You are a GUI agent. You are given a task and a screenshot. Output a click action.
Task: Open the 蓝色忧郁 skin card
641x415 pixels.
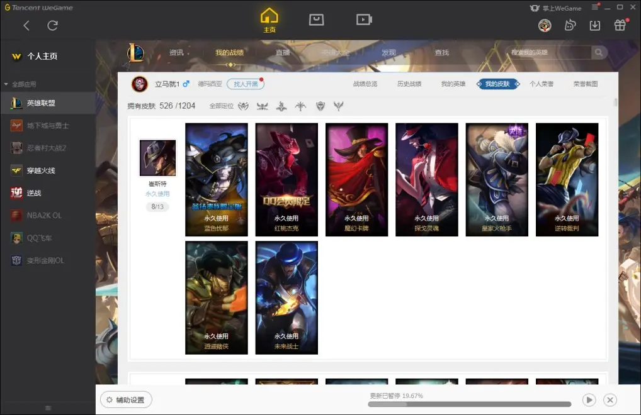pyautogui.click(x=216, y=180)
